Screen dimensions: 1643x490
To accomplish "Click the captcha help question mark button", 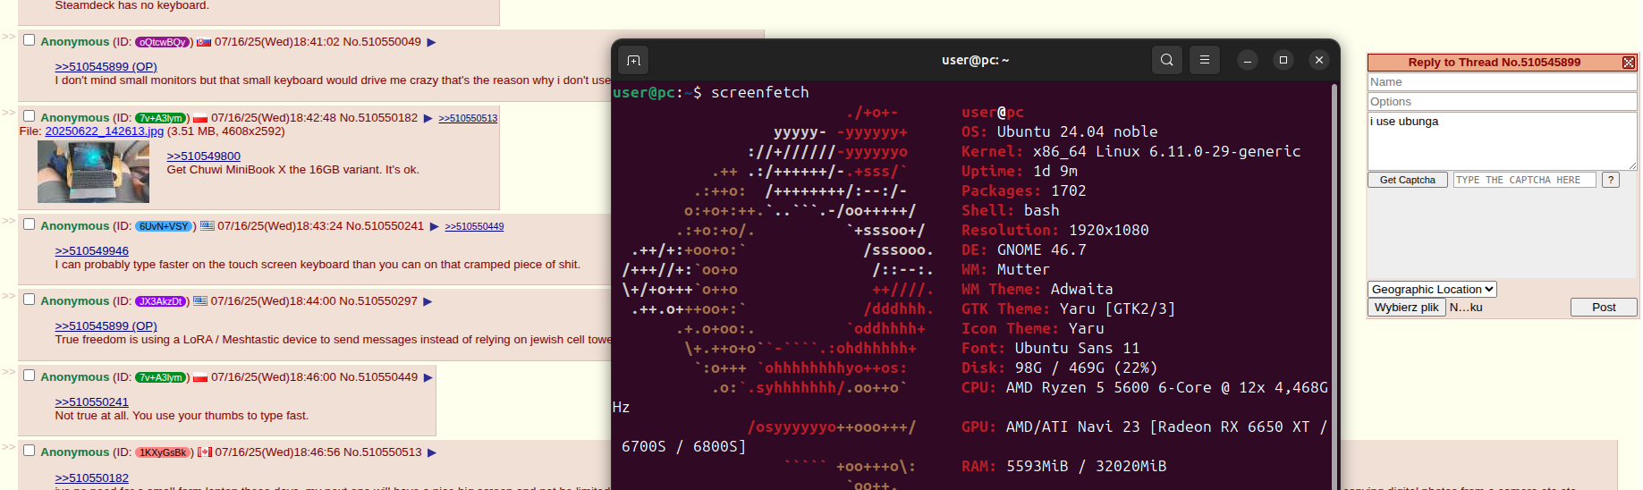I will [1611, 180].
